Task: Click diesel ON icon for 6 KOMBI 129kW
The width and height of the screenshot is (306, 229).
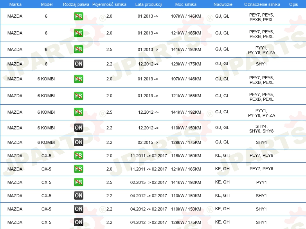Action: [x=78, y=142]
